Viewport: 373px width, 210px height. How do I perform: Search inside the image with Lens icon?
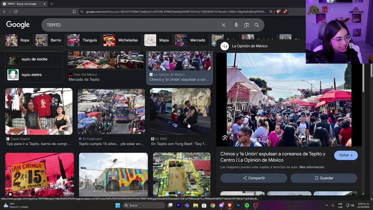click(x=225, y=138)
